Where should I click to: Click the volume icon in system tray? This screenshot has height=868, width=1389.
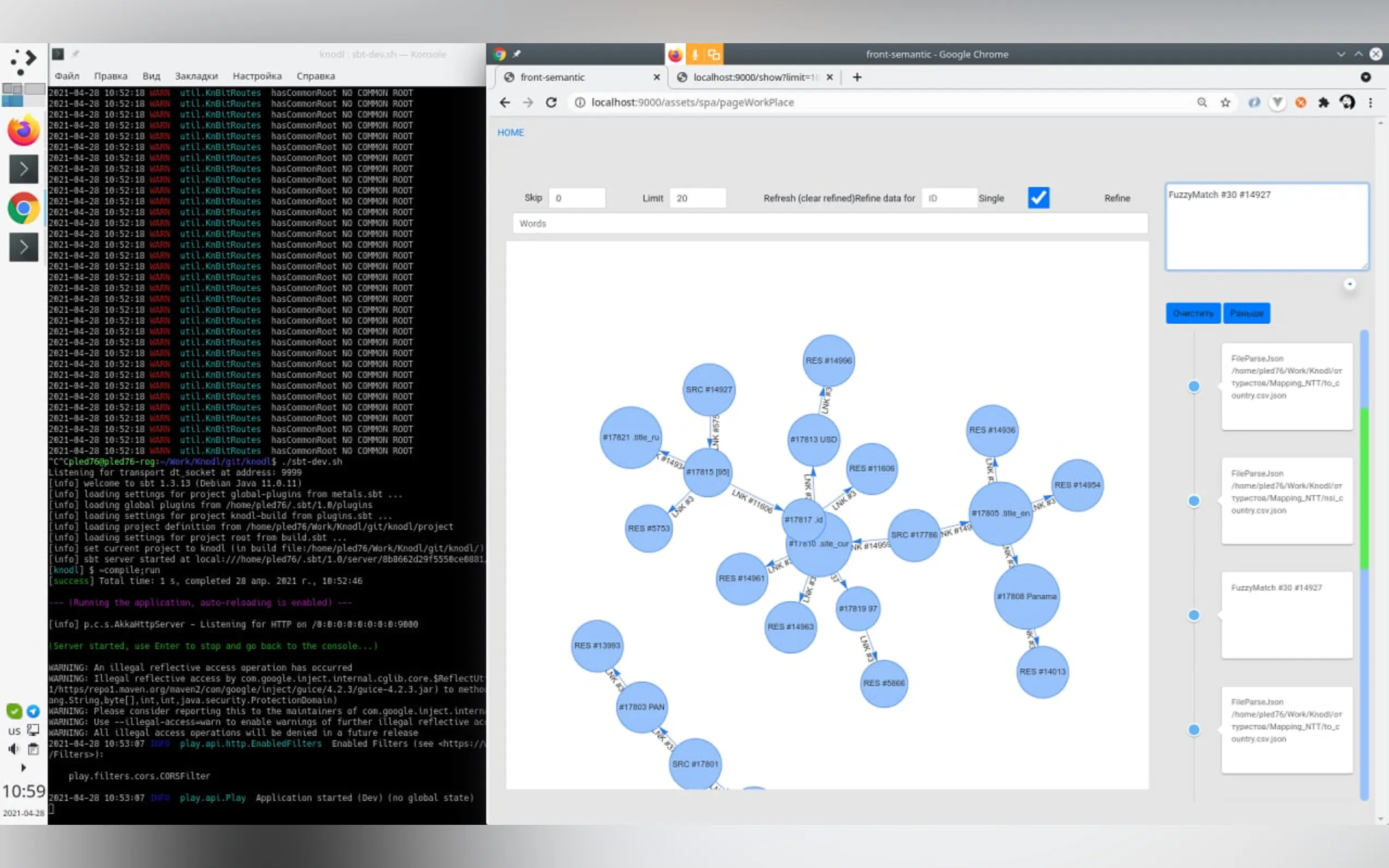pos(14,749)
